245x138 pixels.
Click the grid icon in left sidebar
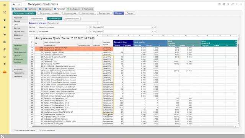5,42
